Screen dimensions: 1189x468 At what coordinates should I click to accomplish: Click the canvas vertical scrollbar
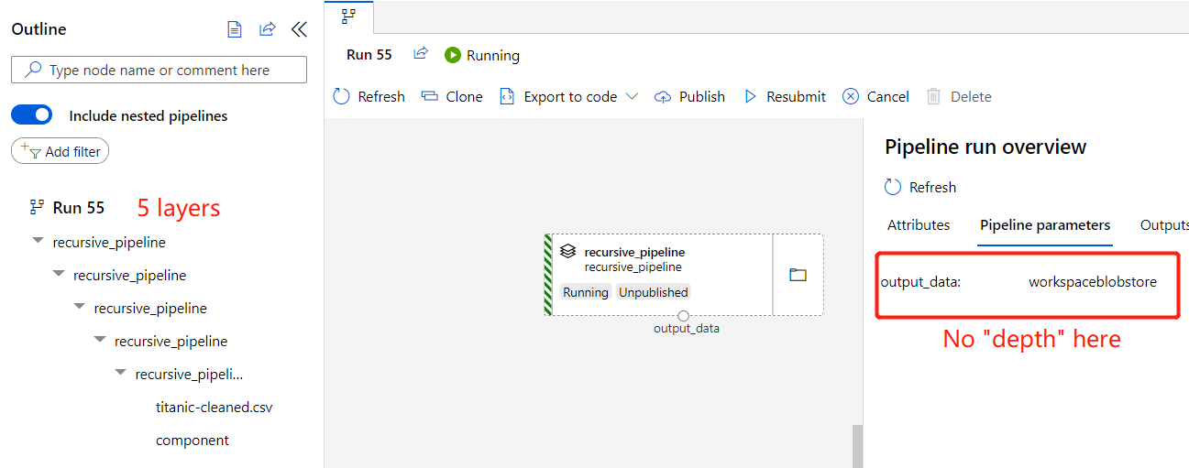tap(857, 446)
